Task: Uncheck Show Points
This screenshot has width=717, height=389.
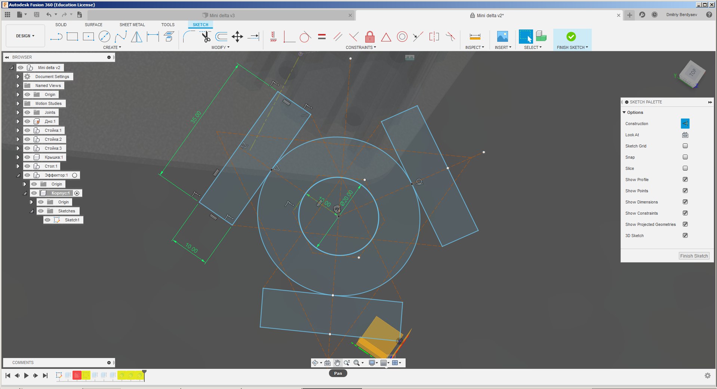Action: tap(685, 191)
